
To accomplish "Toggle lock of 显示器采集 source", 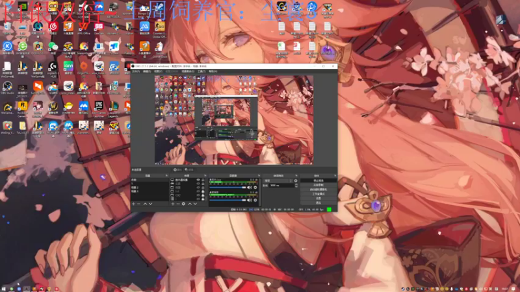I will pos(203,180).
